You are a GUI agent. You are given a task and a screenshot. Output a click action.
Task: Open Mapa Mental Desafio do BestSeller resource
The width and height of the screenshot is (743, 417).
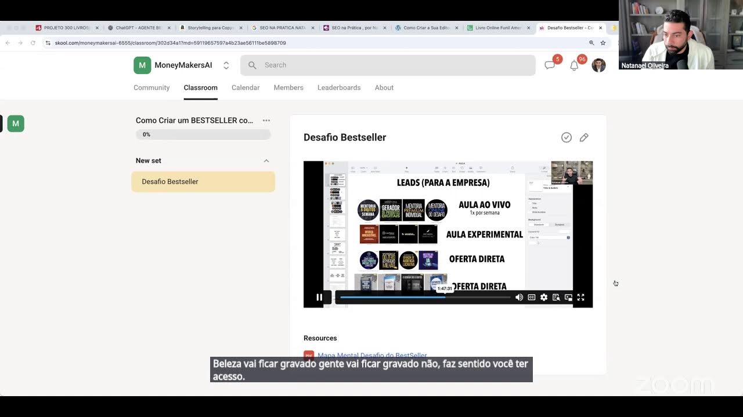pyautogui.click(x=372, y=356)
